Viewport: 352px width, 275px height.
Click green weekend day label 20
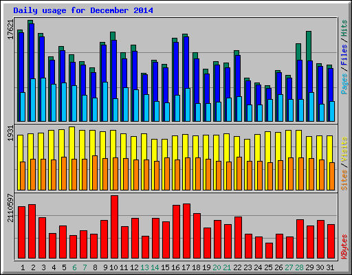(217, 267)
